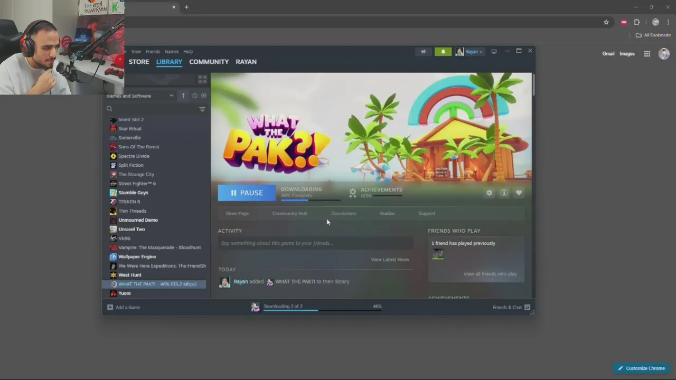
Task: Select Vampire: The Masquerade - Bloodhunt
Action: [159, 248]
